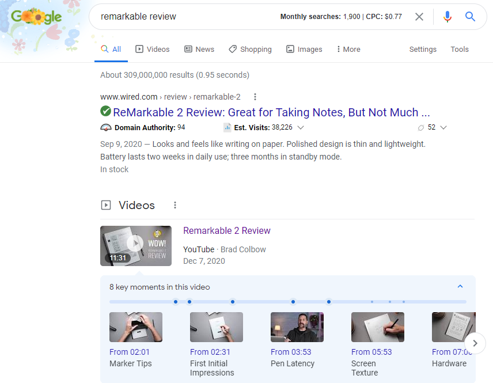Show next key moments with the right arrow

pyautogui.click(x=475, y=343)
